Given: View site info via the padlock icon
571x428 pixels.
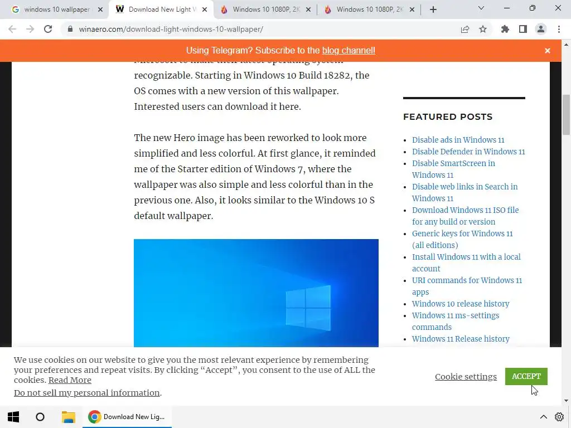Looking at the screenshot, I should [70, 29].
